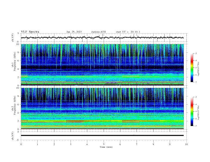Click time axis tick label "6"
The width and height of the screenshot is (210, 162).
click(120, 144)
